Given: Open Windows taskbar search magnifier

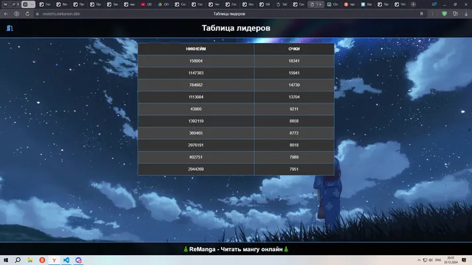Looking at the screenshot, I should [x=18, y=260].
